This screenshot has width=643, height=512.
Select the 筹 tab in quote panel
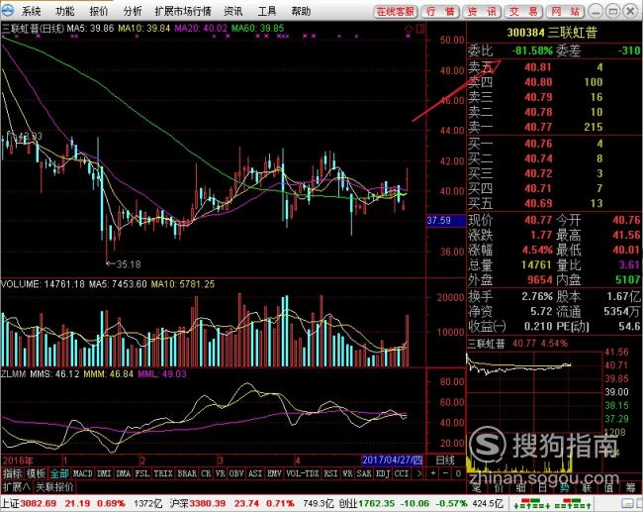(x=631, y=487)
